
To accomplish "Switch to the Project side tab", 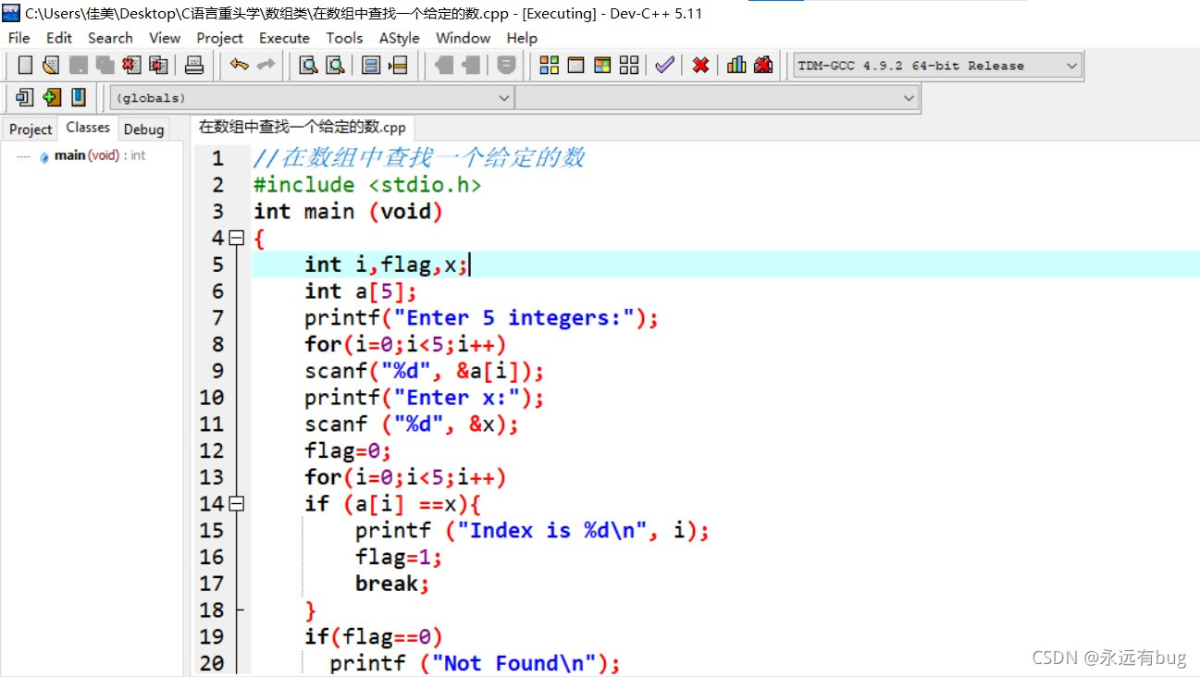I will pyautogui.click(x=31, y=129).
